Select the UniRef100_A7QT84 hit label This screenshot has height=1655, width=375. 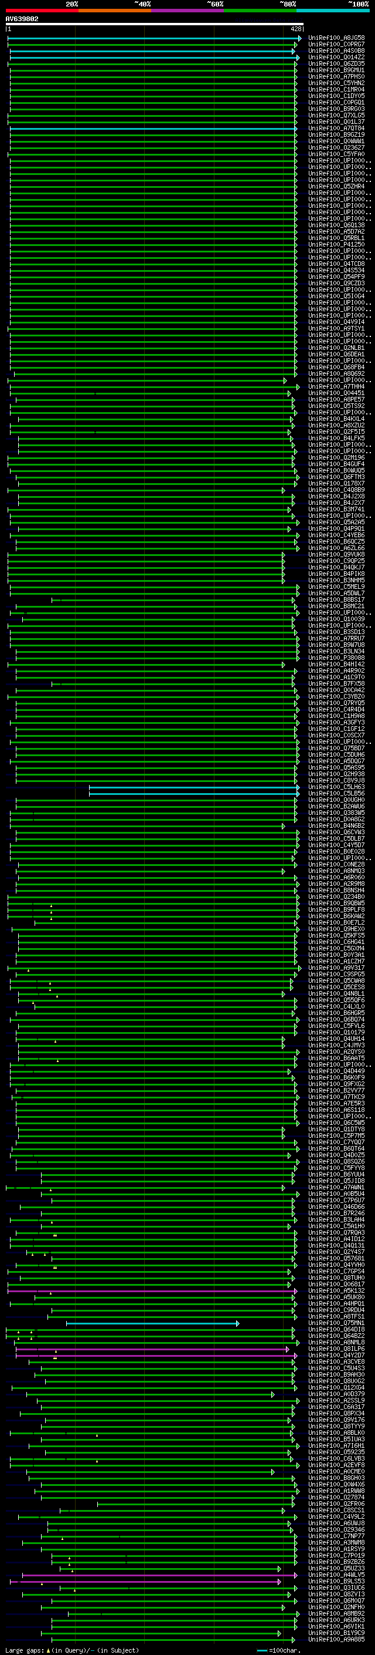[336, 128]
